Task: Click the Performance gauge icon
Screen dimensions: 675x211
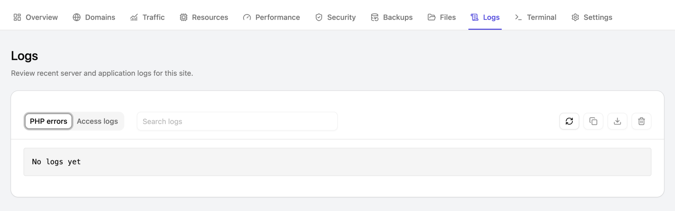Action: click(x=247, y=17)
